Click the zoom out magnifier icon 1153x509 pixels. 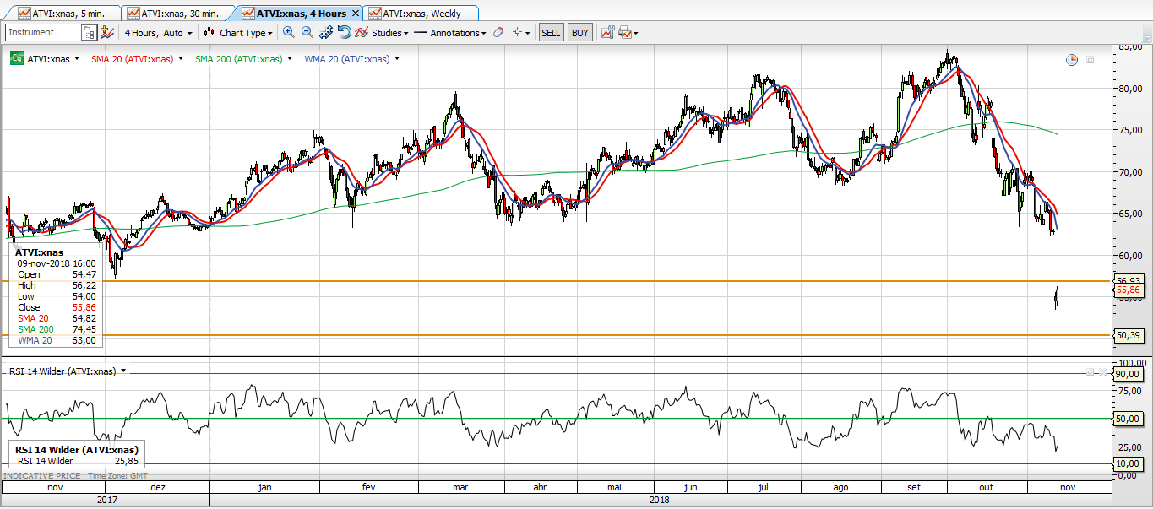(307, 32)
